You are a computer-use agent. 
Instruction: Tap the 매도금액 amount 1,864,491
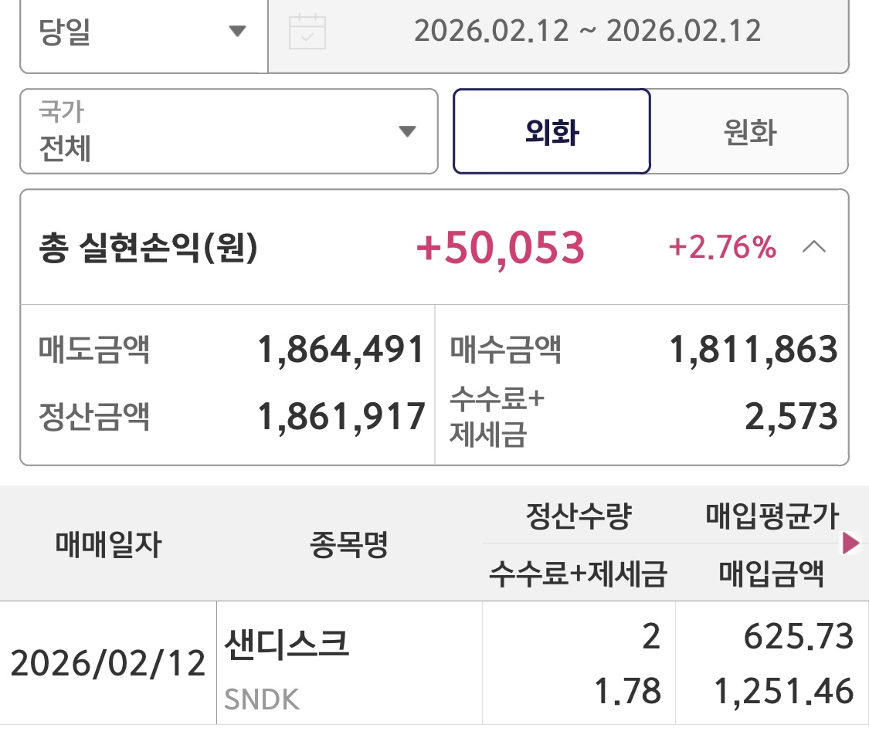coord(341,350)
